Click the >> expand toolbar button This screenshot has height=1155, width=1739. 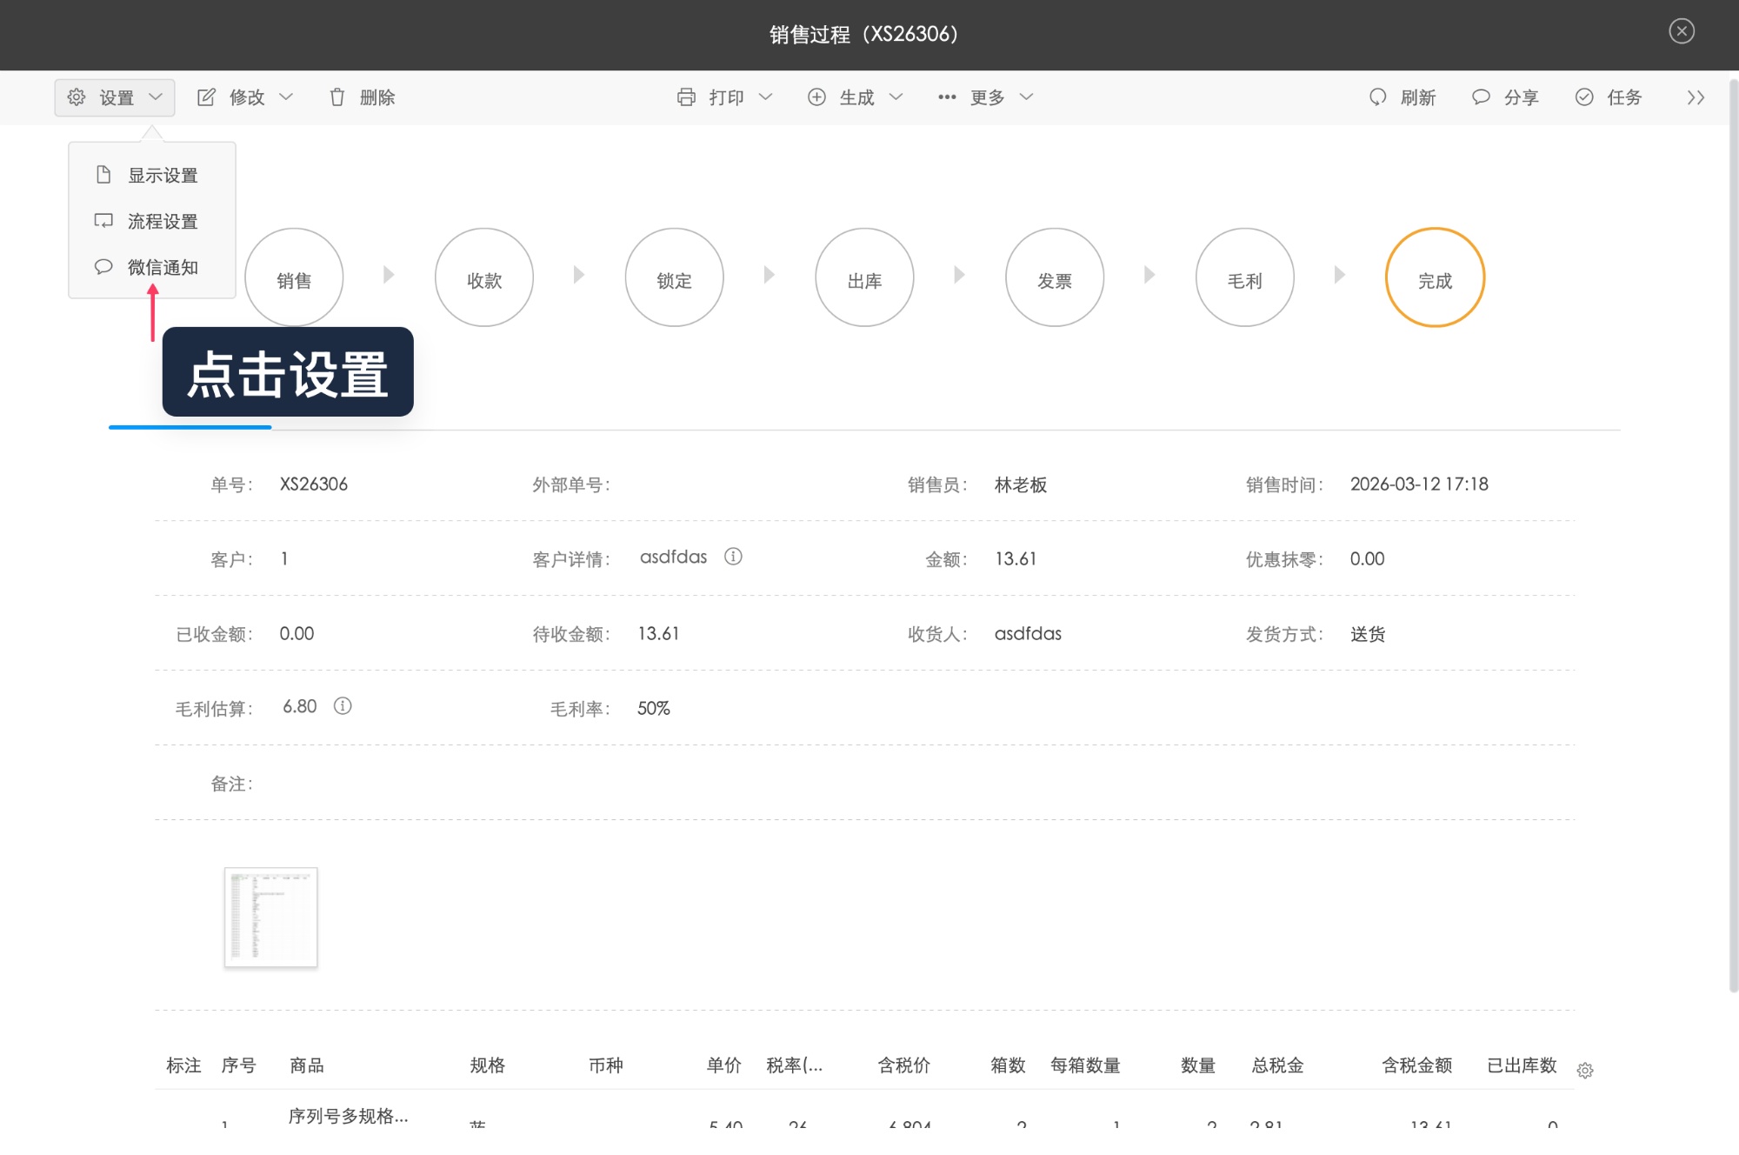1695,97
